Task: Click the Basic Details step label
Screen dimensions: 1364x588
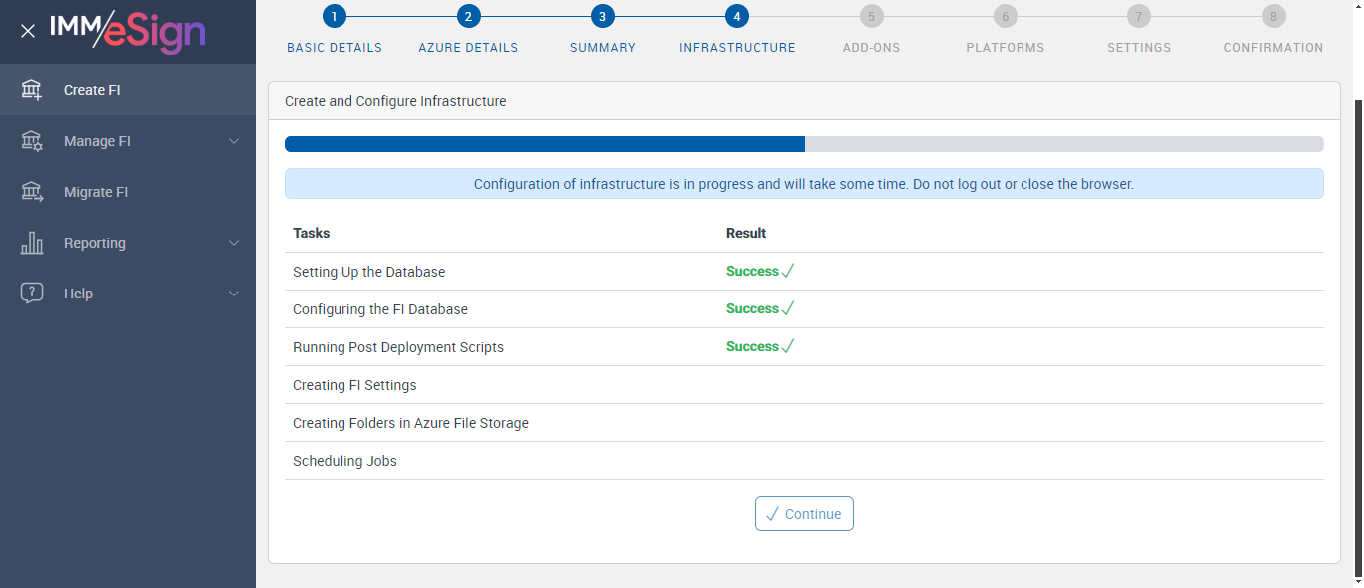Action: click(335, 48)
